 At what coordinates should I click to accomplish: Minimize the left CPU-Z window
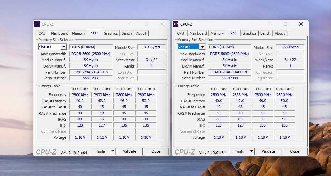(x=131, y=24)
